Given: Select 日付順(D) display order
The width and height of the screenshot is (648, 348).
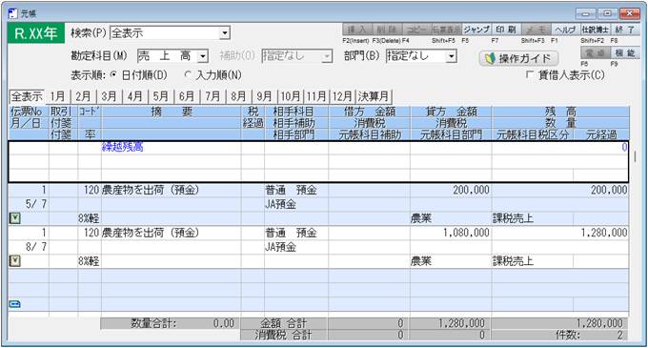Looking at the screenshot, I should [x=140, y=75].
